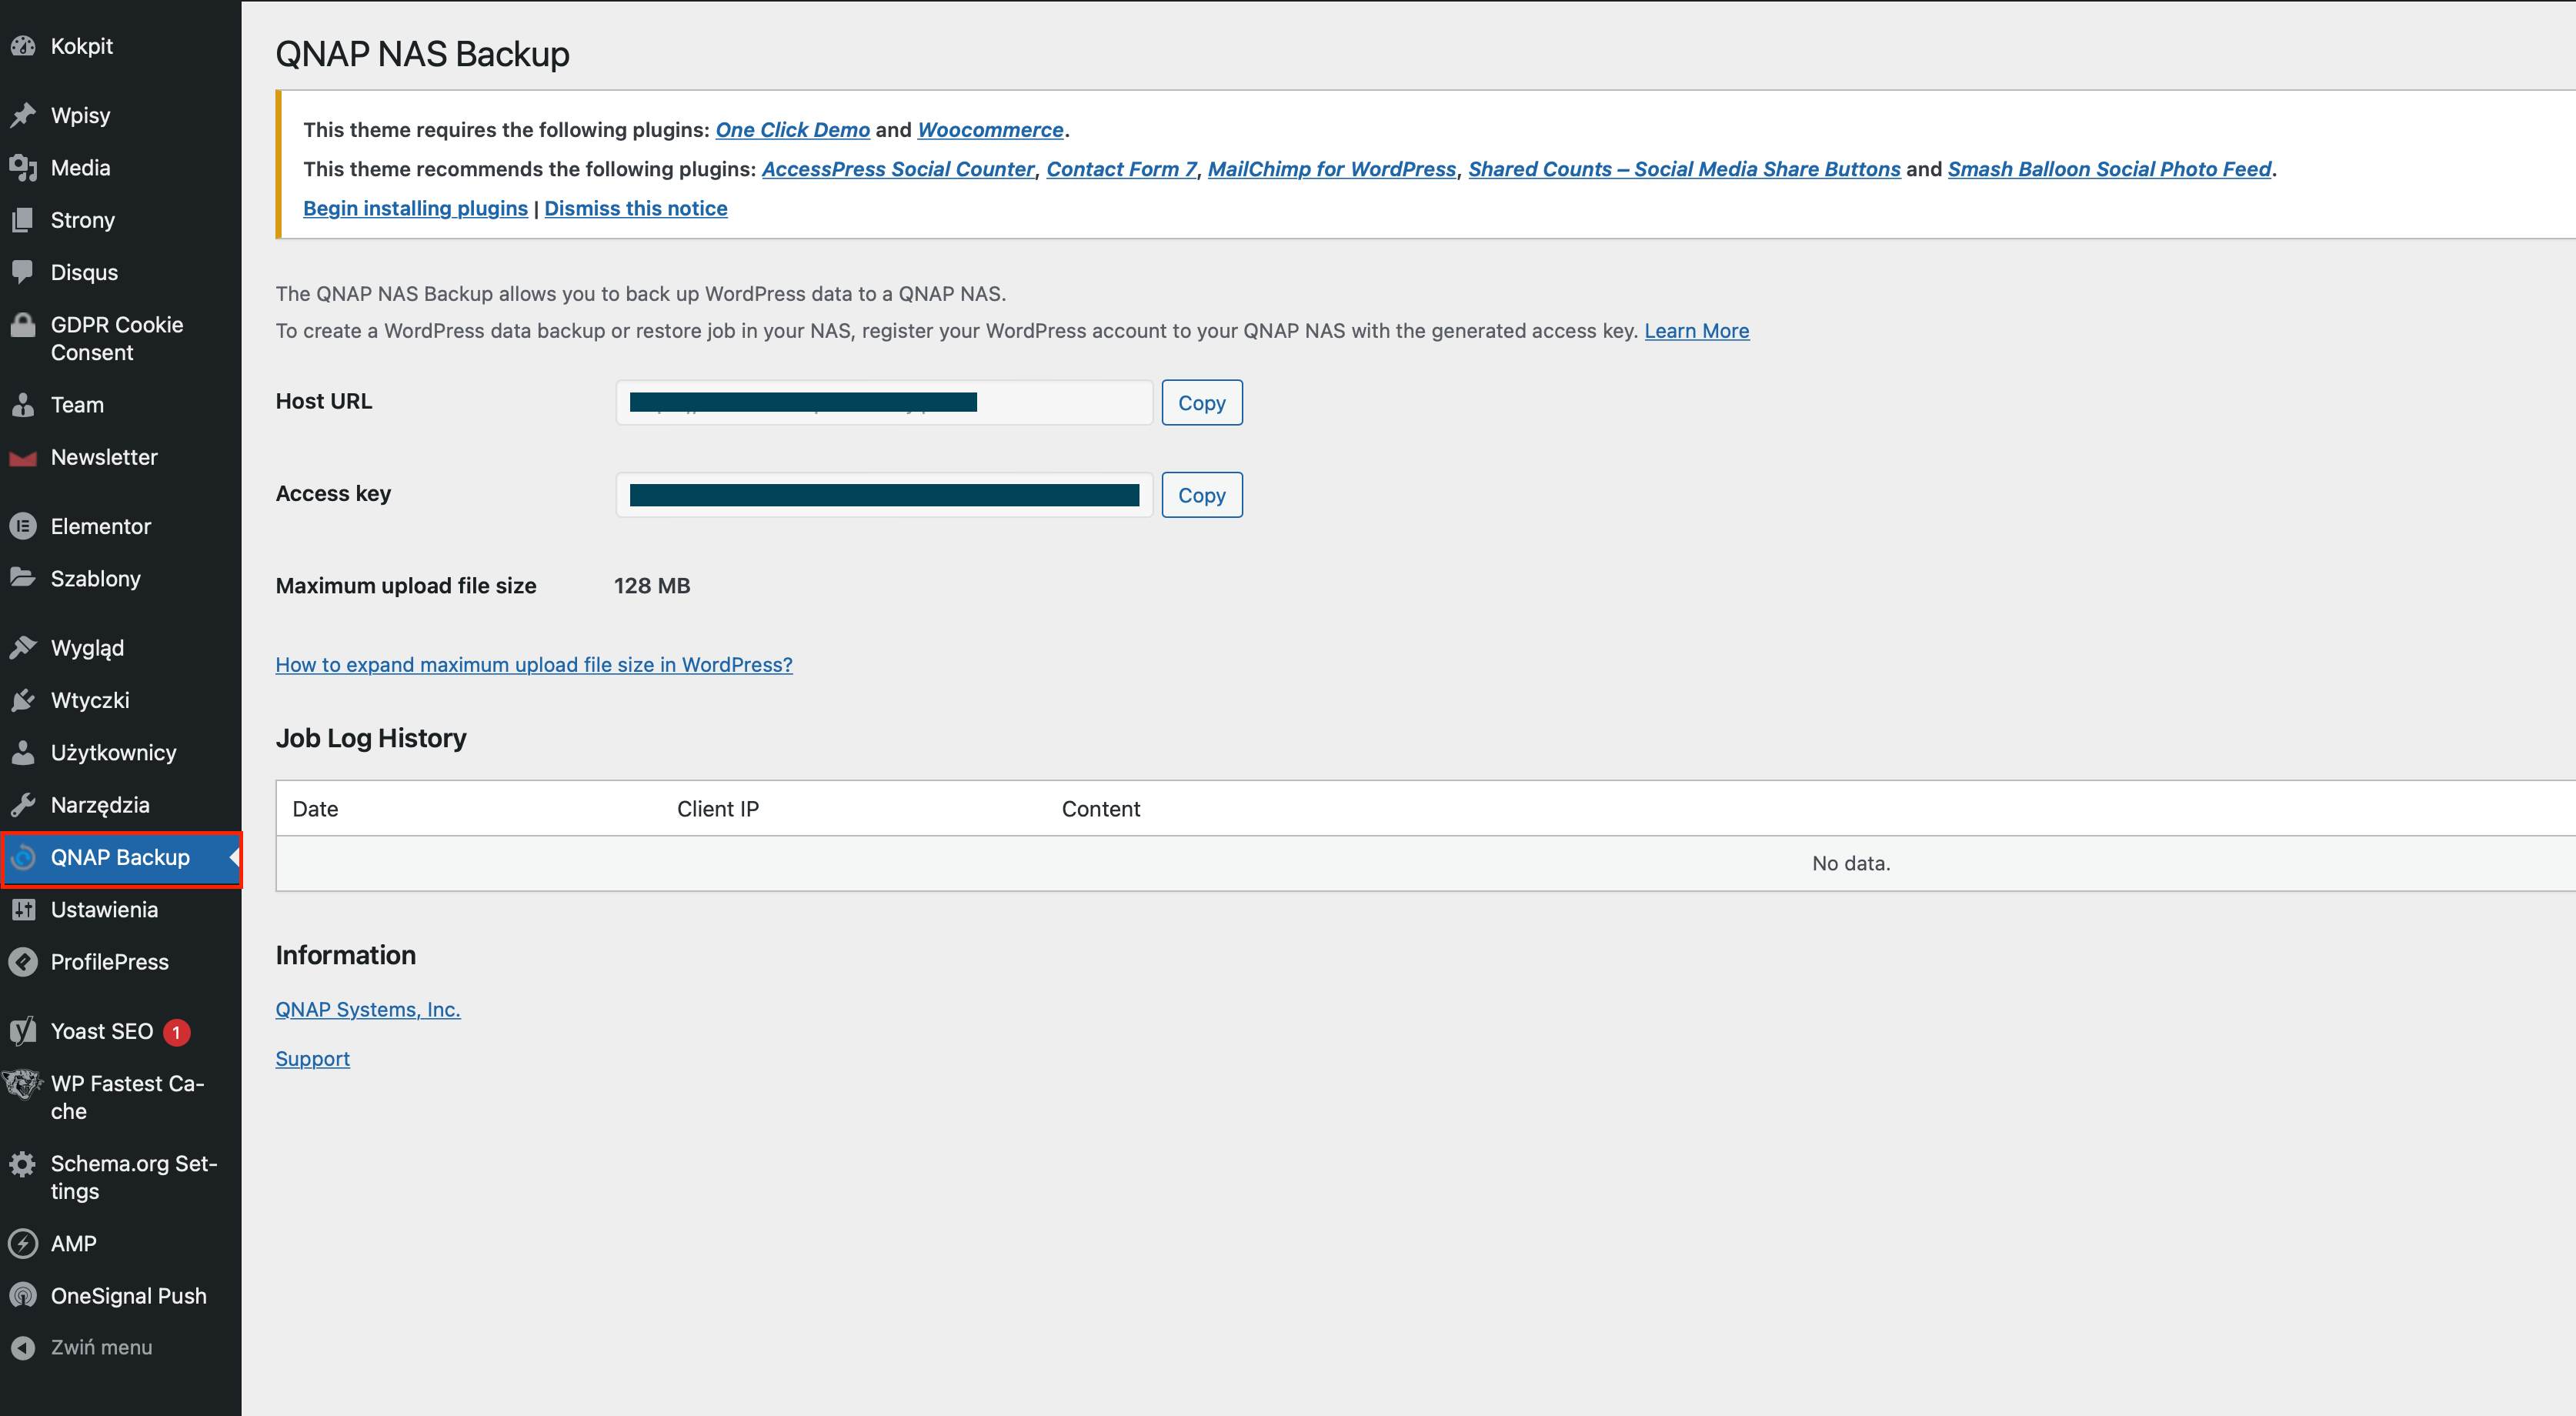Open the Użytkownicy menu item
The width and height of the screenshot is (2576, 1416).
[113, 753]
